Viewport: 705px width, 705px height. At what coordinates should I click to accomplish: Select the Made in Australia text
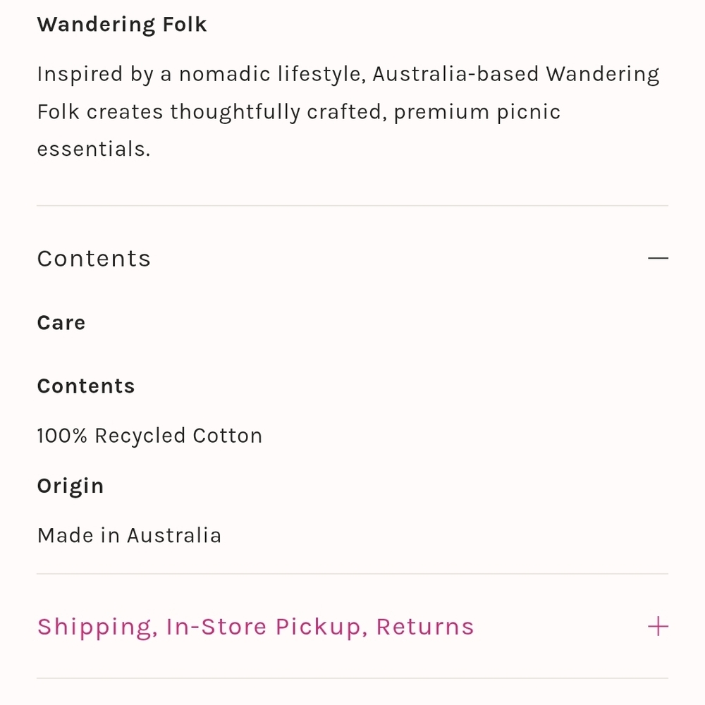click(129, 536)
